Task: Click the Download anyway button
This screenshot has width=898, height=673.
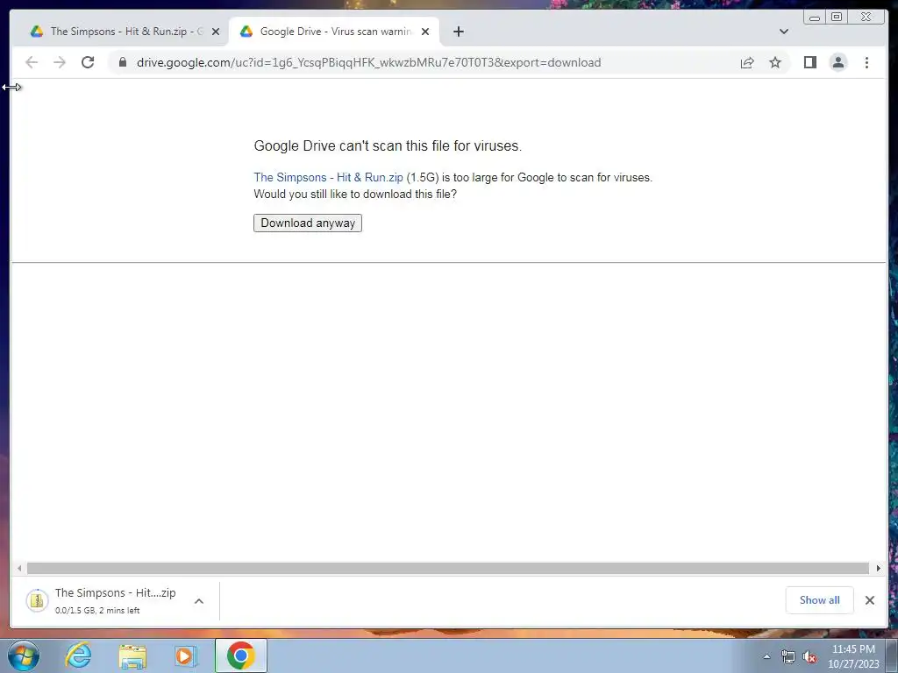Action: click(x=308, y=223)
